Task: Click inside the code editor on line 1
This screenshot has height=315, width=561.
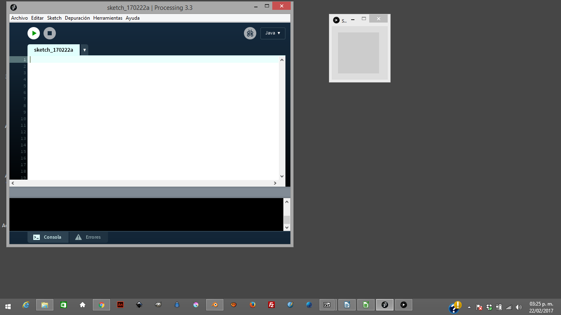Action: click(152, 60)
